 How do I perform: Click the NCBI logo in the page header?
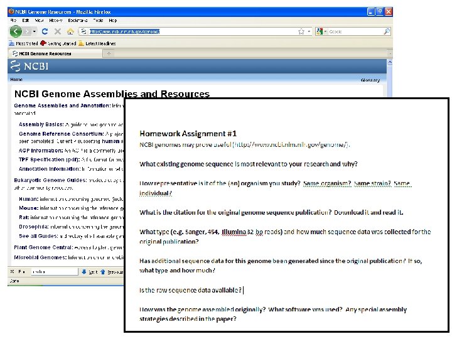pos(29,66)
